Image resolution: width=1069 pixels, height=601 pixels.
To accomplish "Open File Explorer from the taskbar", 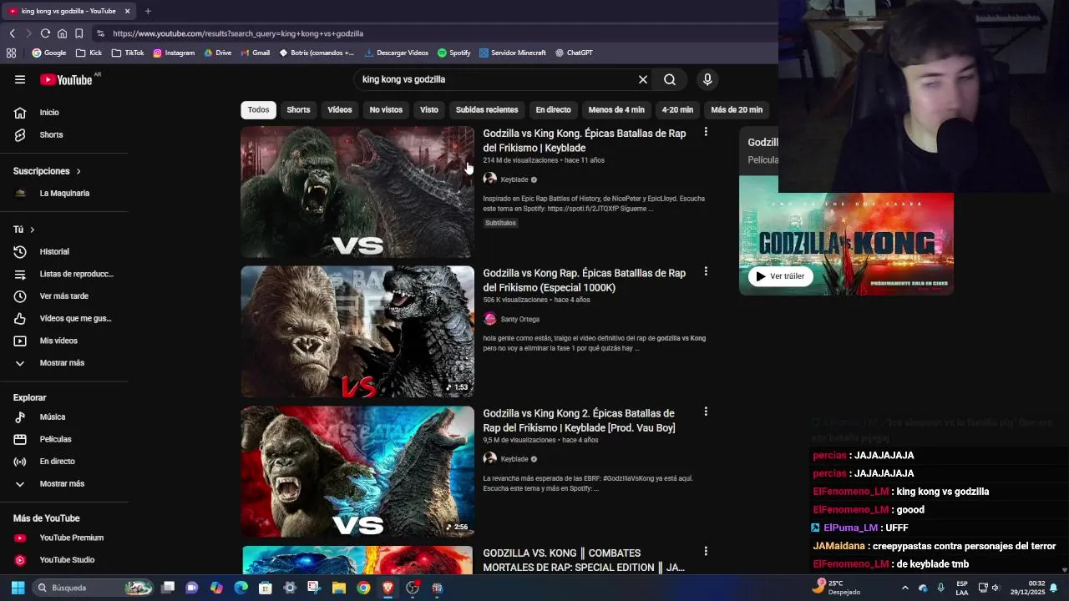I will [339, 588].
